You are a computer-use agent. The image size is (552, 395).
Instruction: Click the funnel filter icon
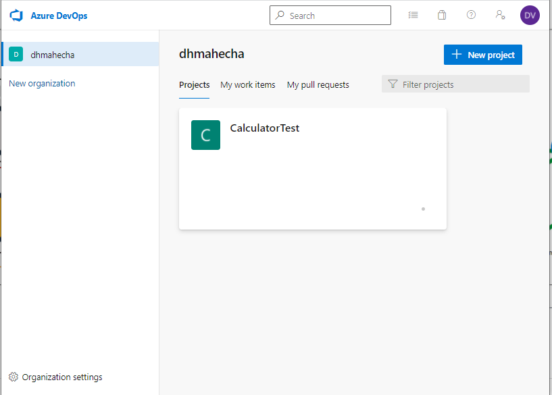pos(393,84)
